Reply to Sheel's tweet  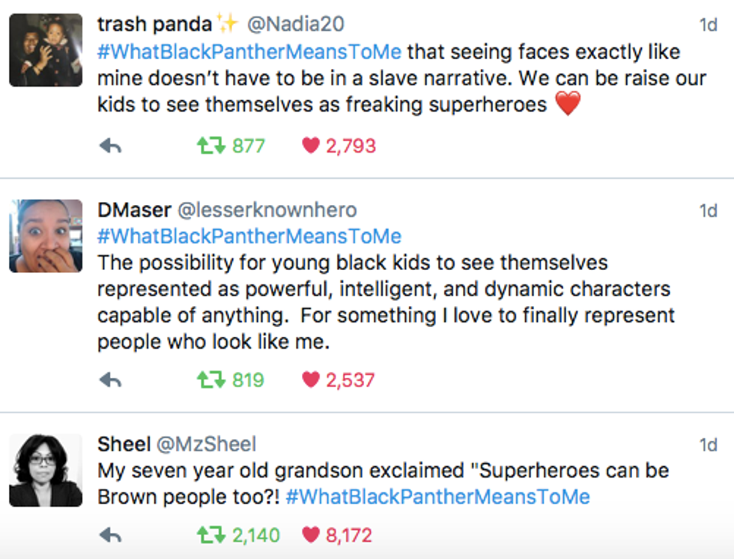(110, 535)
